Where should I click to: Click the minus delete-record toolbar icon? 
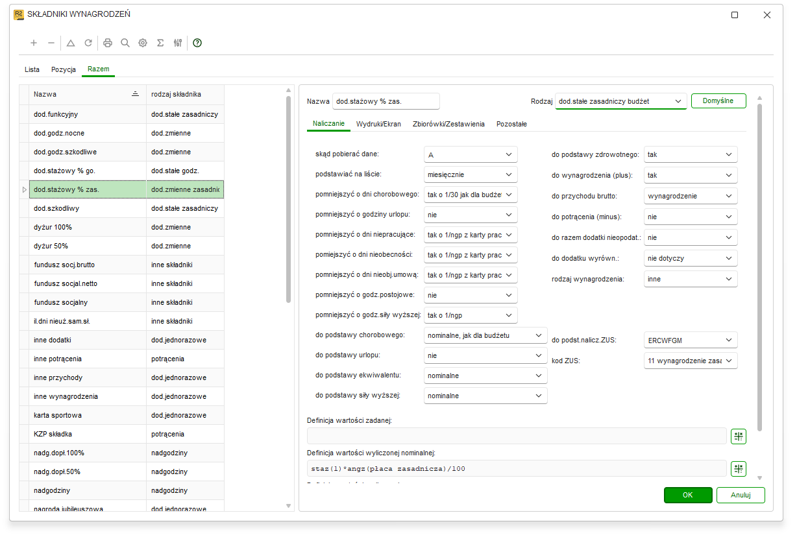tap(51, 43)
